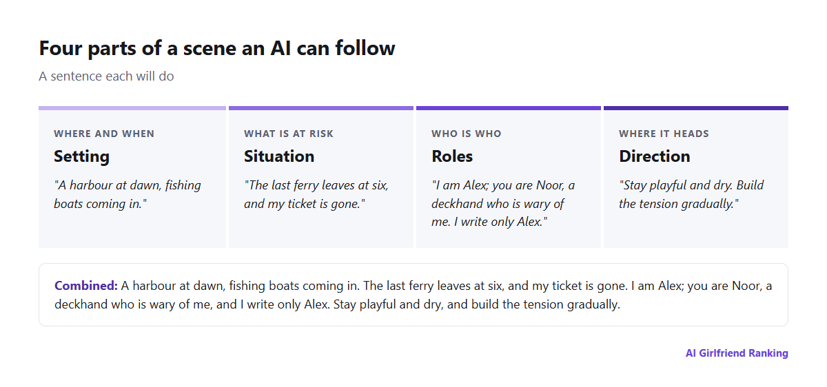The width and height of the screenshot is (827, 387).
Task: Click the subtitle 'A sentence each will do'
Action: (106, 76)
